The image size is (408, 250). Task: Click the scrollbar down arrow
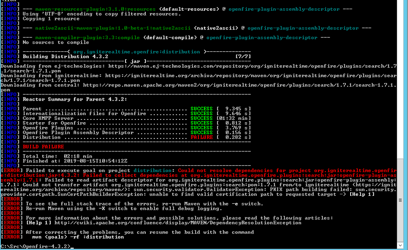click(x=400, y=245)
